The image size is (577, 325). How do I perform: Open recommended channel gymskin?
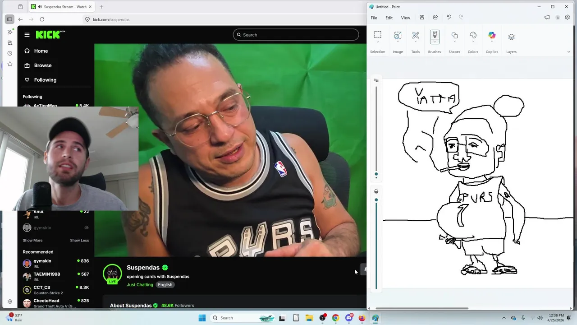[56, 263]
